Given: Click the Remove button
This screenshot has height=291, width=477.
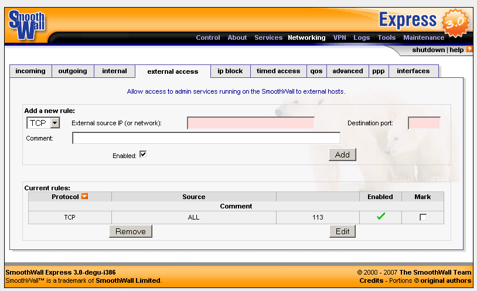Looking at the screenshot, I should 131,231.
